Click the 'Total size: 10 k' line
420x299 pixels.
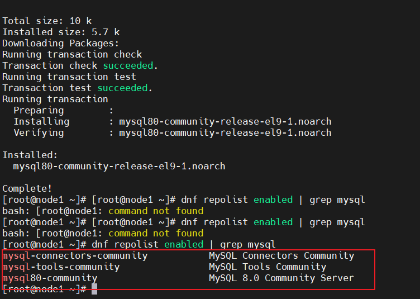coord(47,21)
